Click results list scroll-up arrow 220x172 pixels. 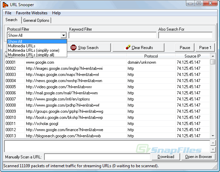213,56
